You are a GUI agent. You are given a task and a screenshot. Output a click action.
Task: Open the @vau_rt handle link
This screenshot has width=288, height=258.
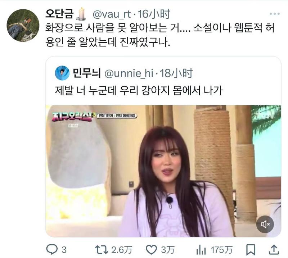click(112, 14)
